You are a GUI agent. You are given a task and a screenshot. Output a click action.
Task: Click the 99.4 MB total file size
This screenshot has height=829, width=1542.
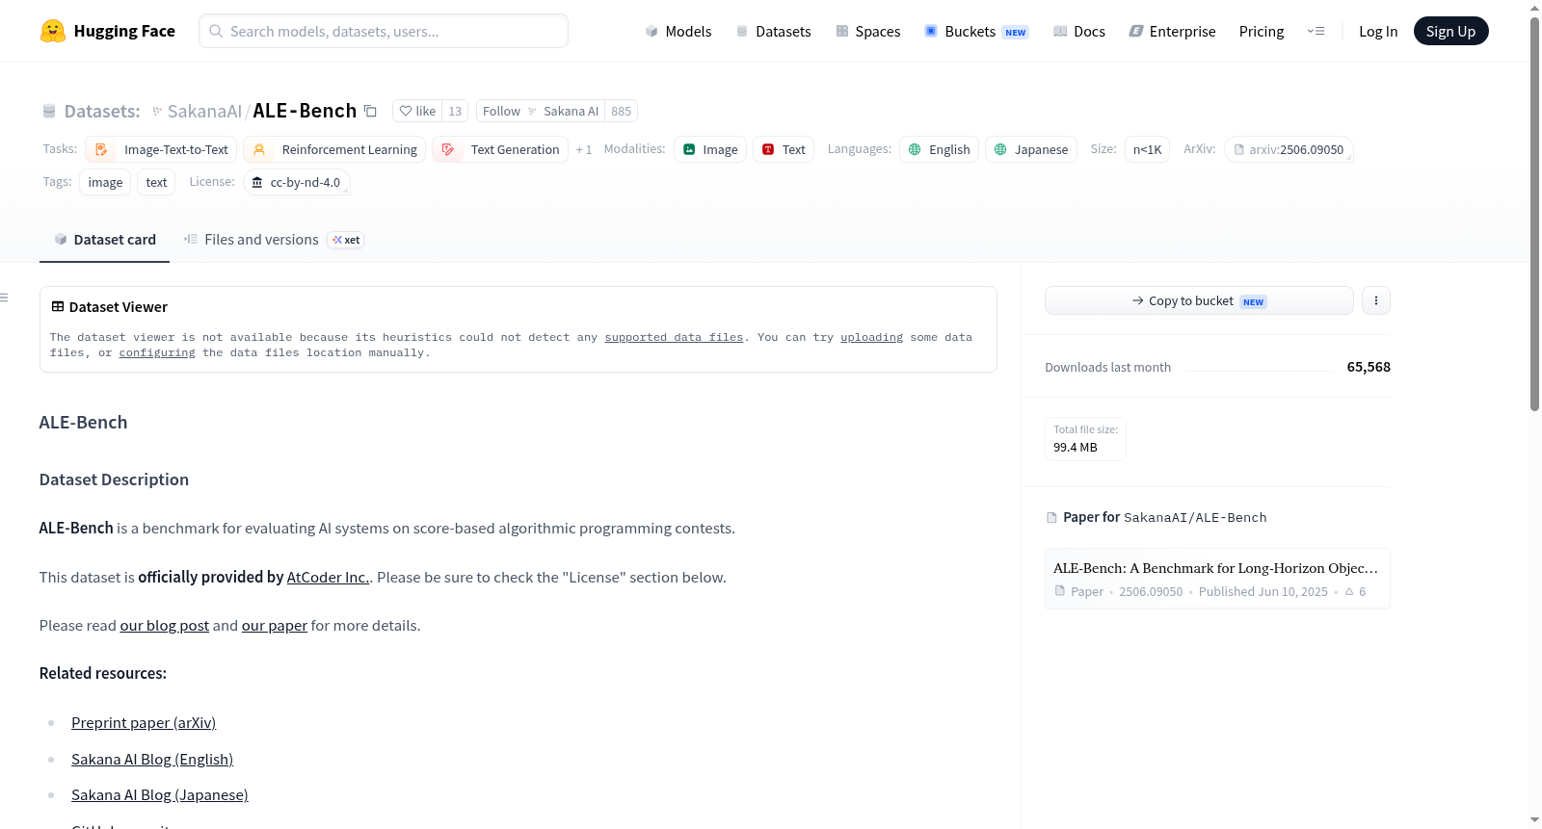(1076, 447)
